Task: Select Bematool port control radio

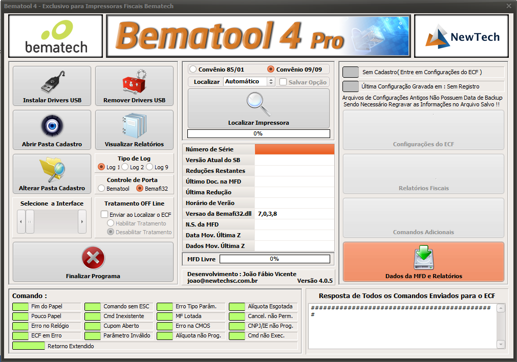Action: point(101,188)
